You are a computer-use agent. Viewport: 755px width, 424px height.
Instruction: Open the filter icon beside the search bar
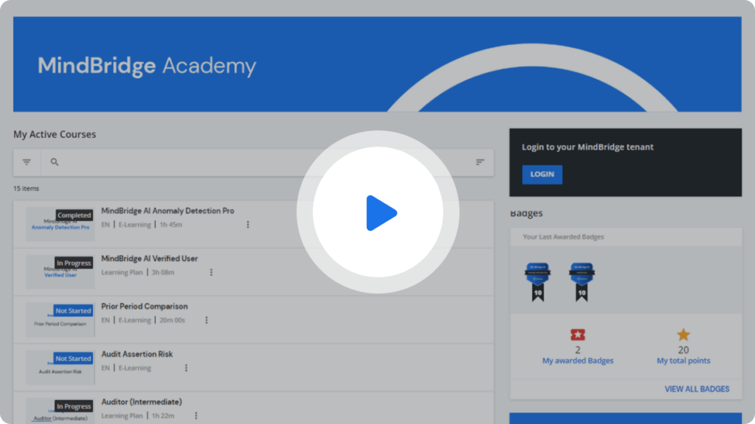tap(26, 162)
